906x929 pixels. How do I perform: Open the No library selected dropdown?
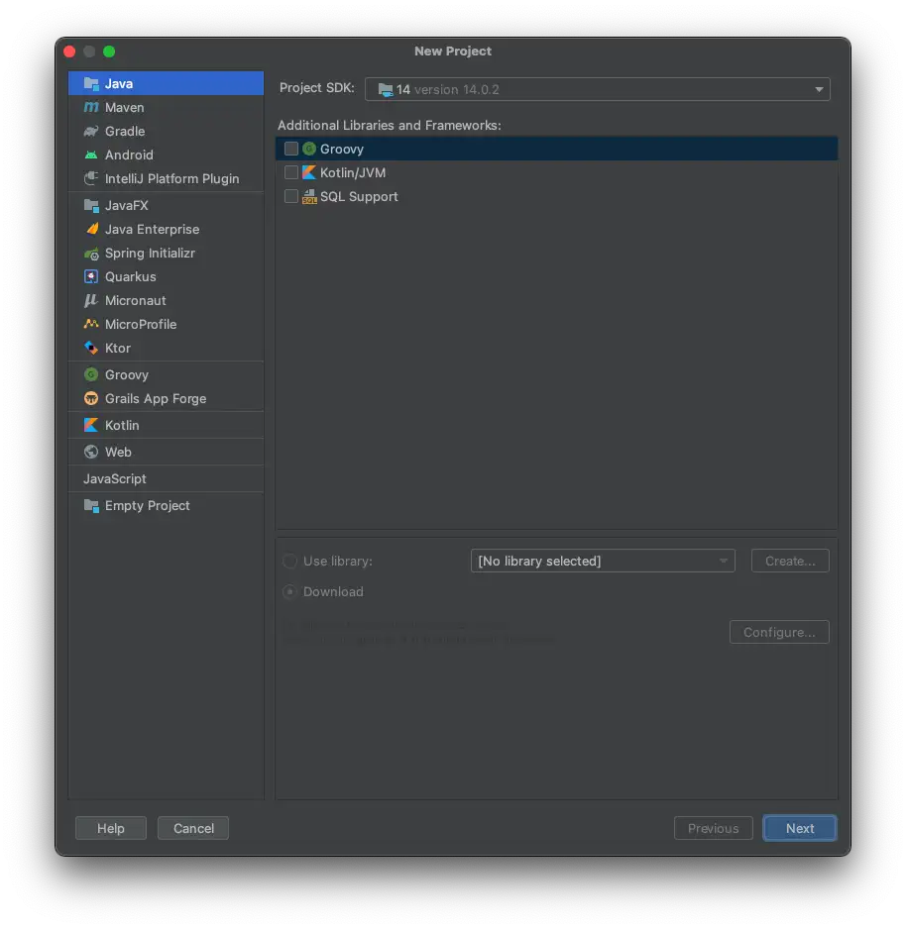603,562
